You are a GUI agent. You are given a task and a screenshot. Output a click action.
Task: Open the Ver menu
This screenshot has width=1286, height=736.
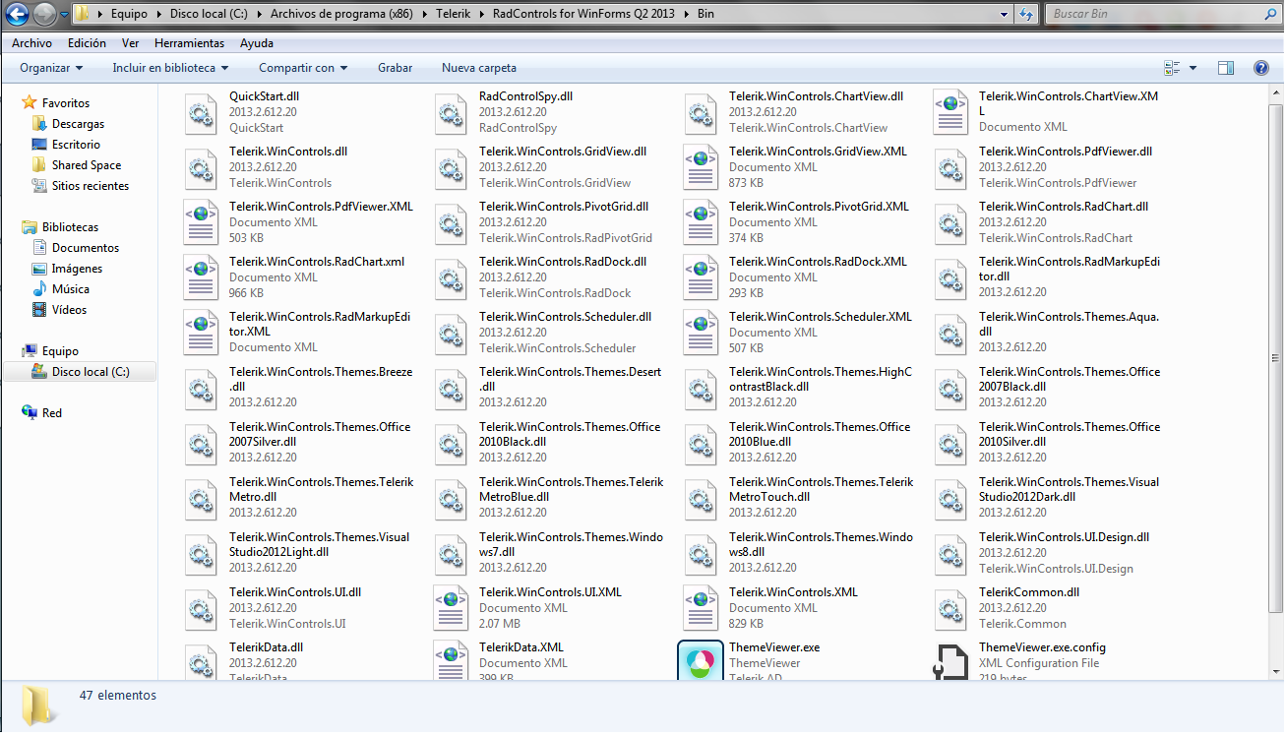(x=130, y=43)
